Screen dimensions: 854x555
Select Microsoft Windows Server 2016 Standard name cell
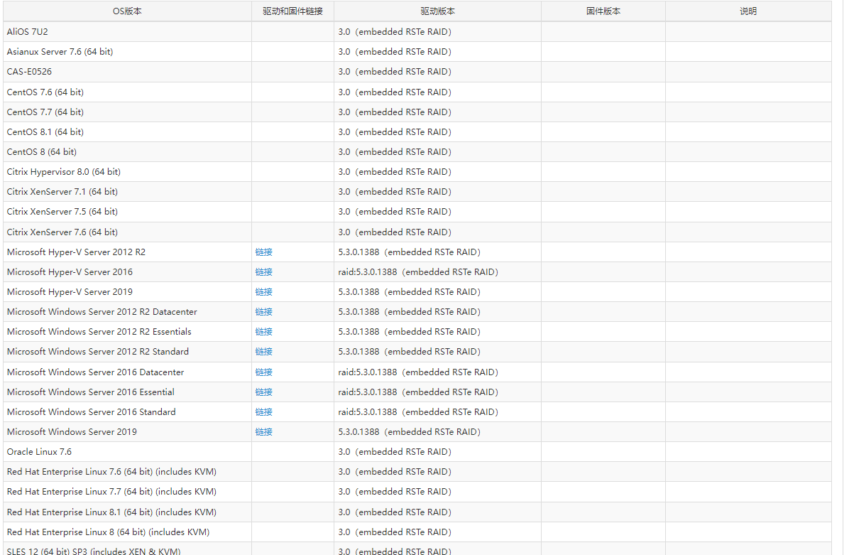(x=127, y=412)
